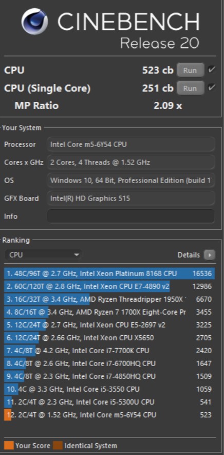This screenshot has width=224, height=455.
Task: Select the Core i7-7700K ranking row
Action: (109, 351)
